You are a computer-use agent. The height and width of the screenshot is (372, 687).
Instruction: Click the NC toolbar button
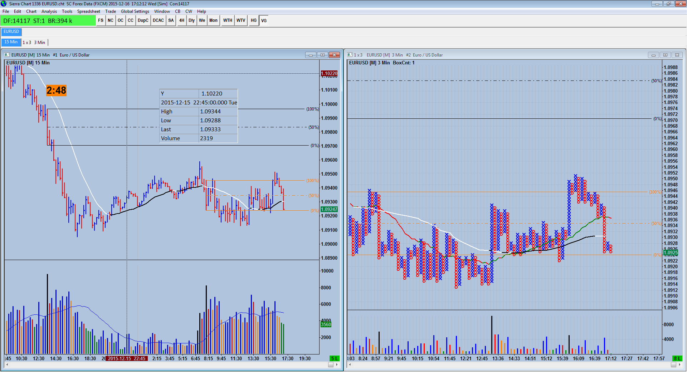click(x=111, y=20)
